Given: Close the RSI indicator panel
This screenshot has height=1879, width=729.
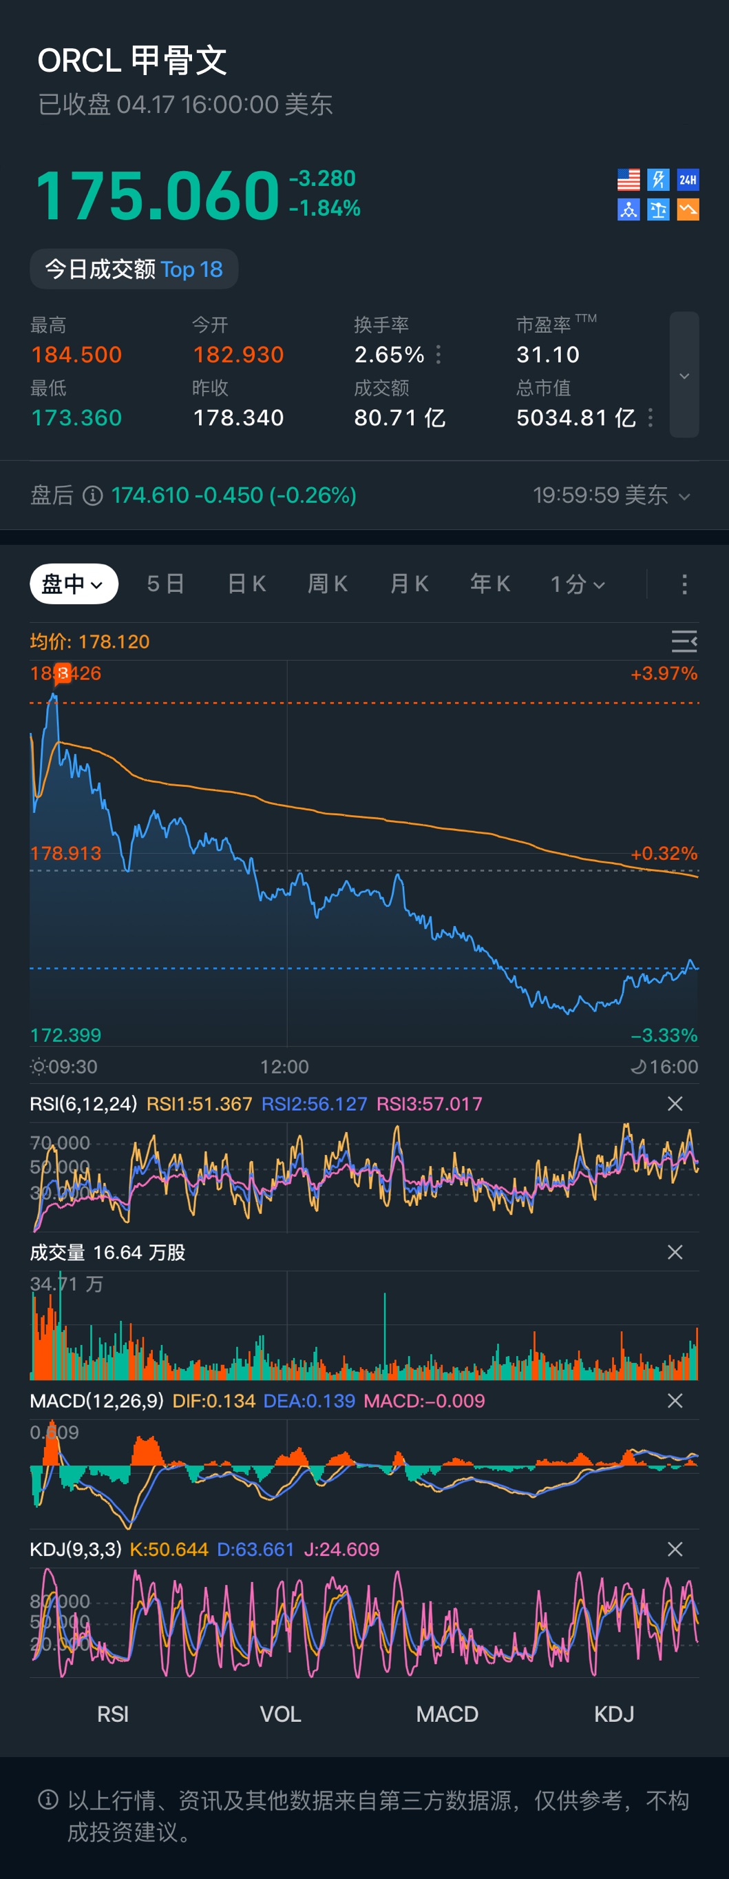Looking at the screenshot, I should click(675, 1104).
